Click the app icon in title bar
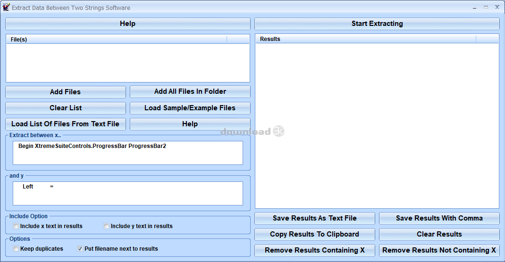 pos(6,7)
